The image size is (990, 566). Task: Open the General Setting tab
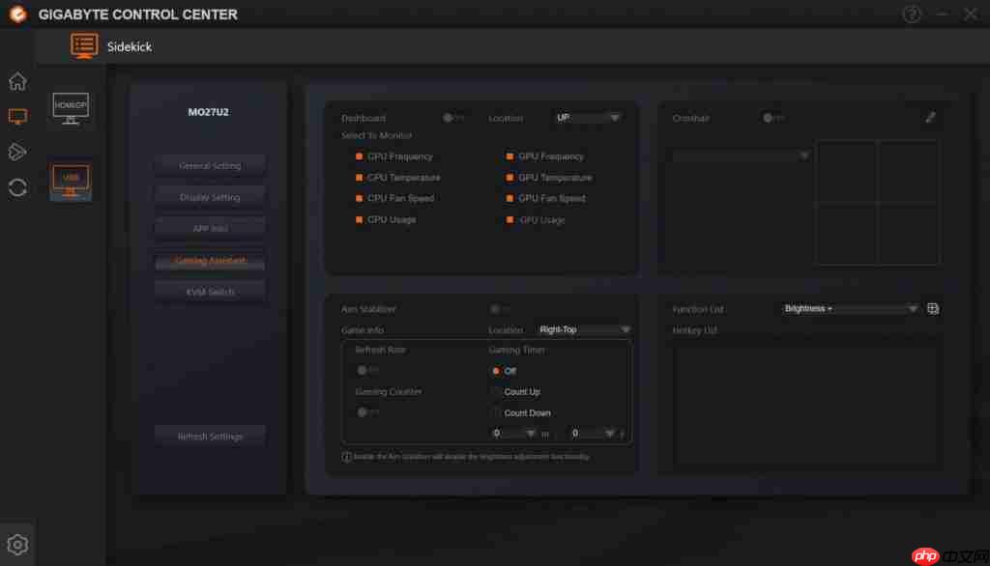(x=210, y=166)
